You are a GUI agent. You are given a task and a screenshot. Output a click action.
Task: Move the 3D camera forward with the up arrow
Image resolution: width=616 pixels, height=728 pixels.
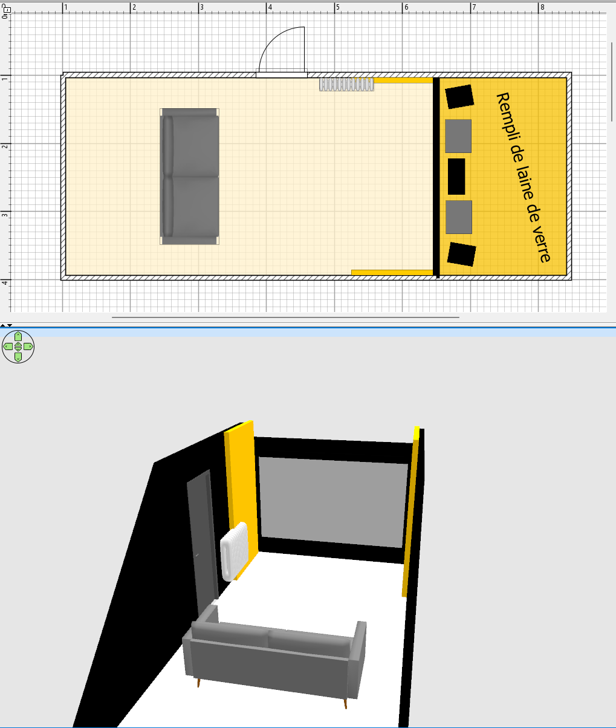coord(18,336)
